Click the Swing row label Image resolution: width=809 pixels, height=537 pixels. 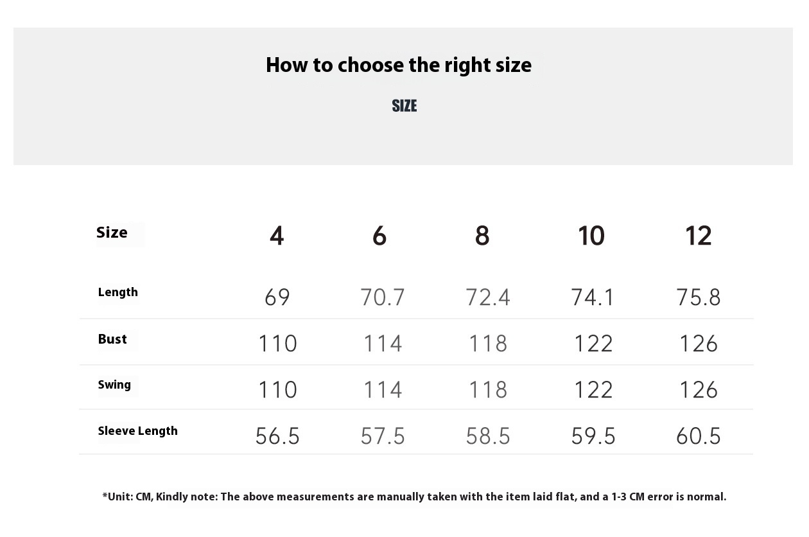click(x=114, y=385)
